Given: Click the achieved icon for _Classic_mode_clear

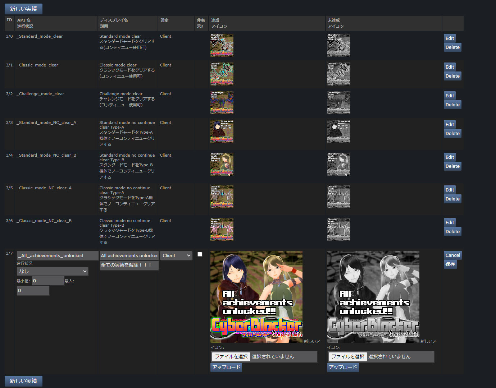Looking at the screenshot, I should click(222, 74).
